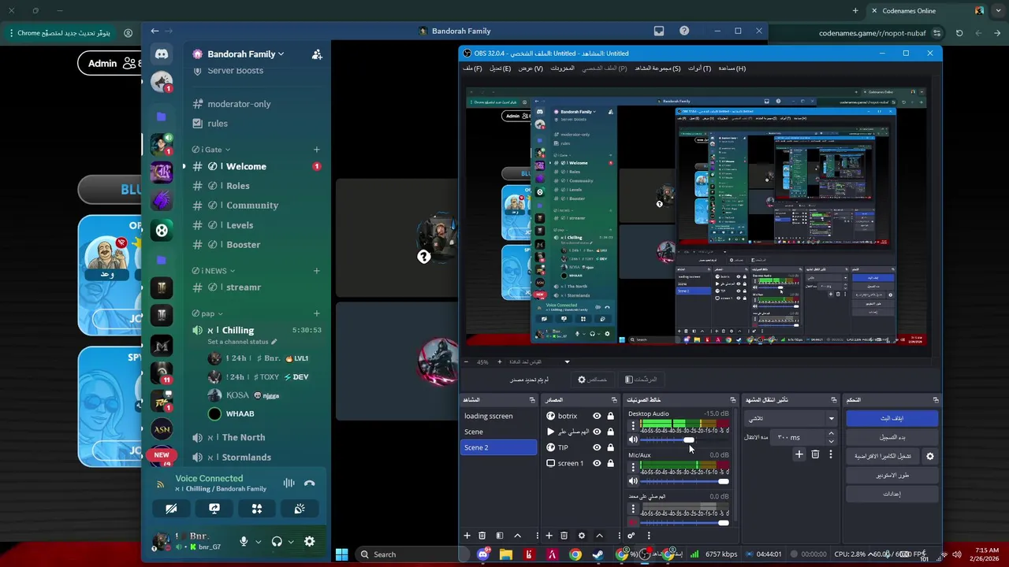
Task: Collapse the pap category
Action: 207,313
